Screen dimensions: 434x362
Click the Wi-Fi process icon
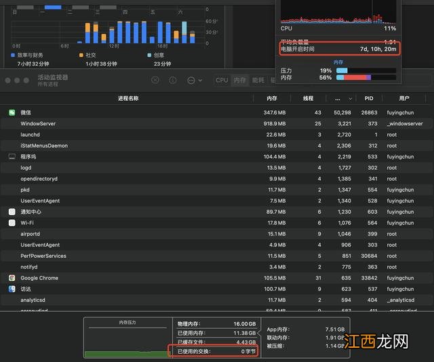click(12, 223)
